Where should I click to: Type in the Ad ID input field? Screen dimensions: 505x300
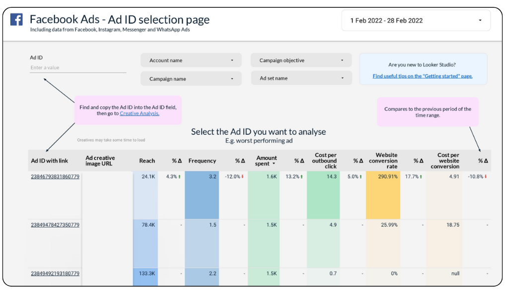click(77, 68)
